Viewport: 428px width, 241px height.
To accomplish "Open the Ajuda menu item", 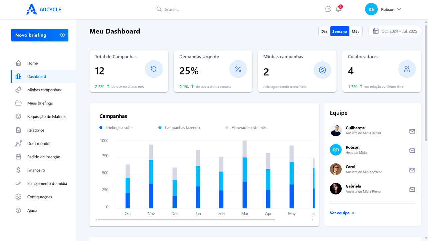I will coord(43,210).
